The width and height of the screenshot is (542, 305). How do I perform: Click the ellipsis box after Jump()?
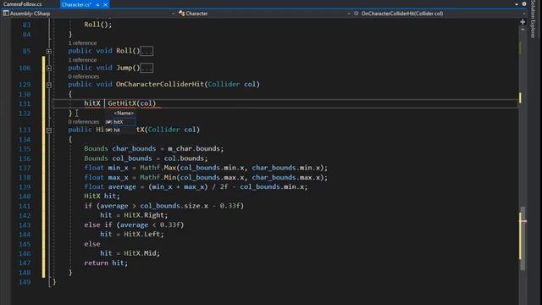(147, 68)
